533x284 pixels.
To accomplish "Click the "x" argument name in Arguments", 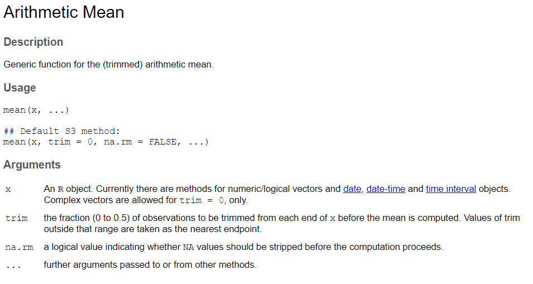I will pyautogui.click(x=8, y=190).
